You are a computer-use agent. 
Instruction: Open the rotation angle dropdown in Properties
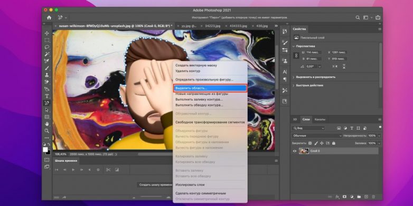pyautogui.click(x=320, y=66)
